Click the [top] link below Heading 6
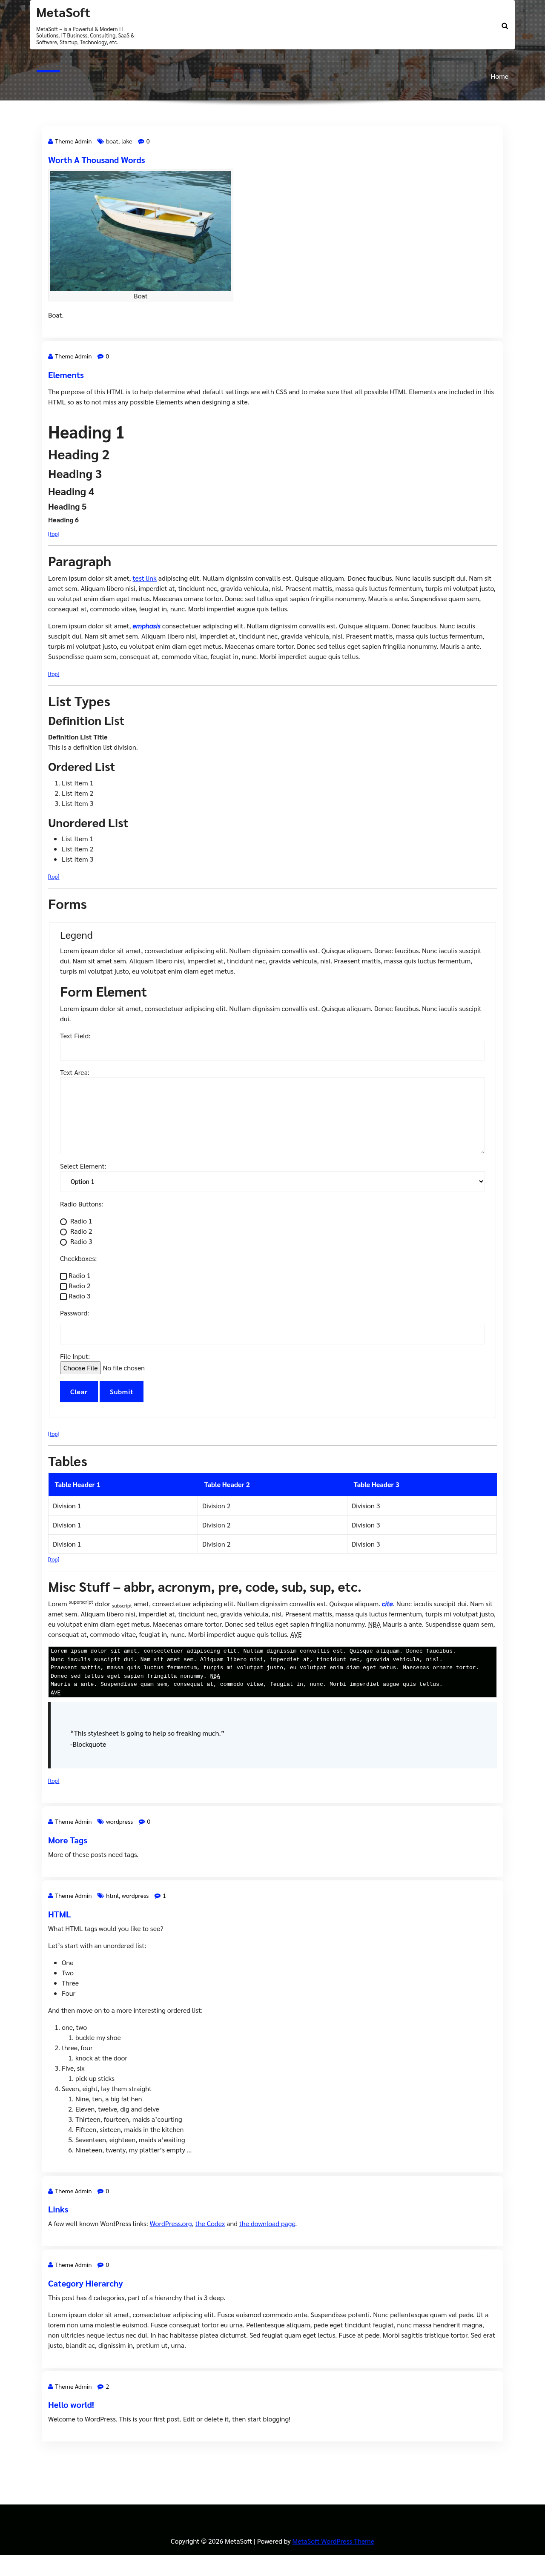 tap(54, 534)
